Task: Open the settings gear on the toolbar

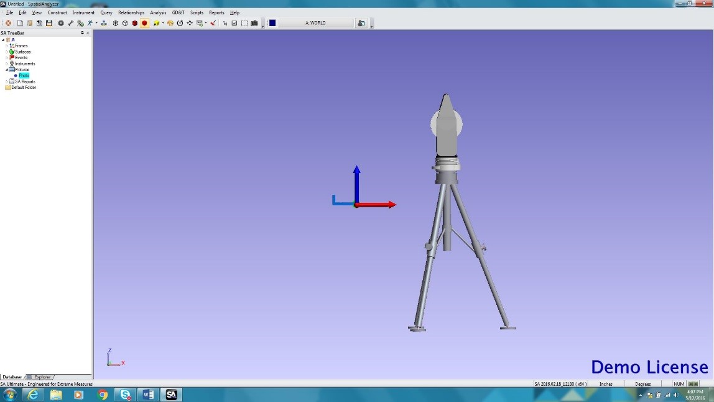Action: click(61, 23)
